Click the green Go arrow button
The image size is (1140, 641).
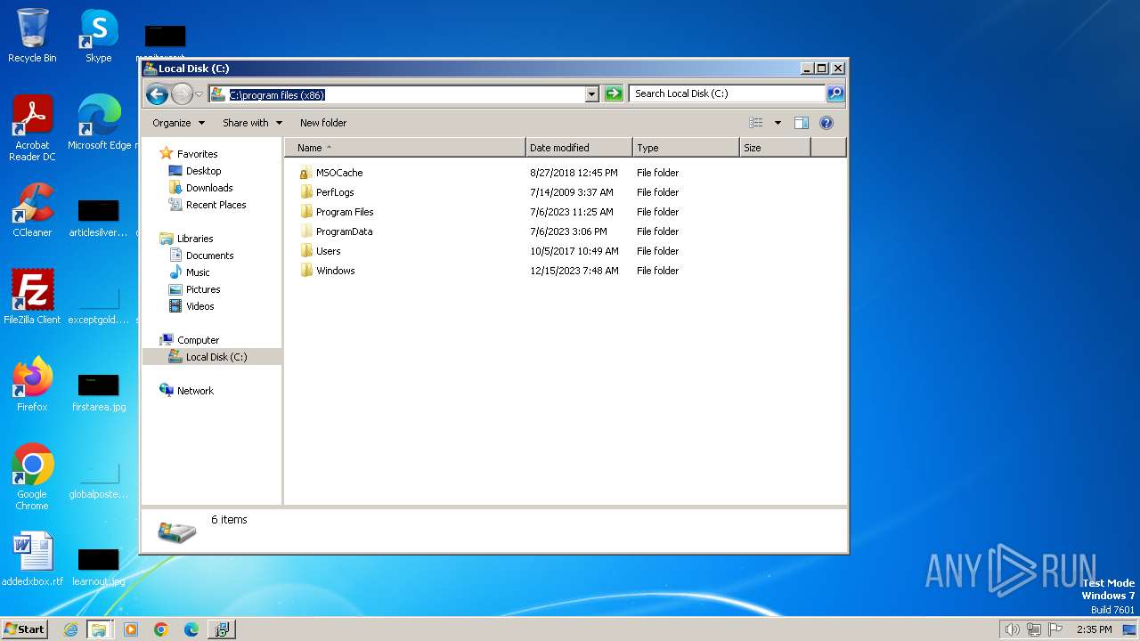click(614, 93)
